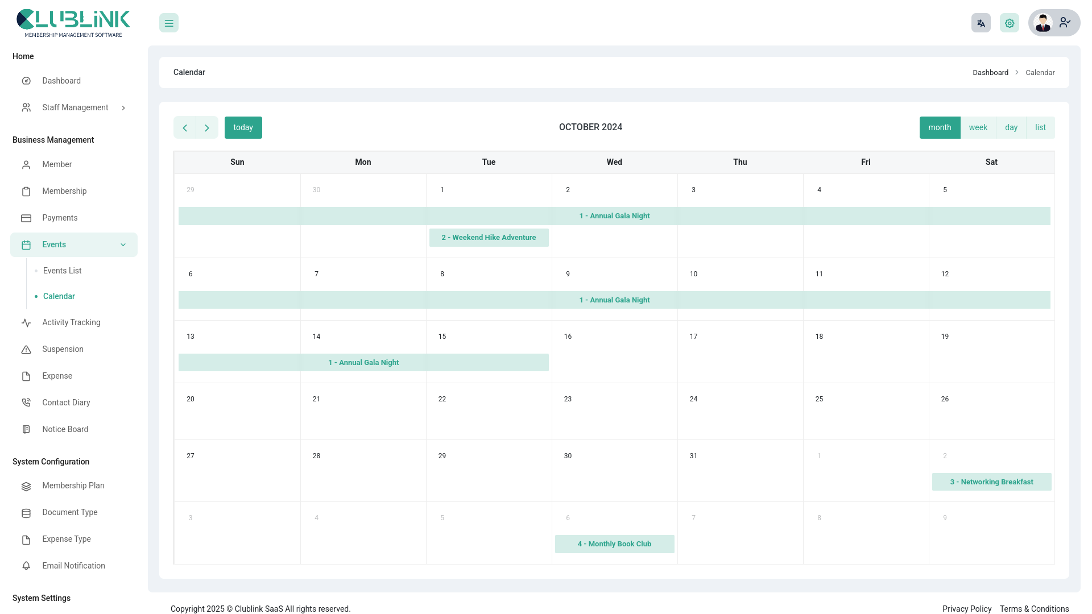Click the Email Notification bell icon
Image resolution: width=1092 pixels, height=614 pixels.
[26, 566]
